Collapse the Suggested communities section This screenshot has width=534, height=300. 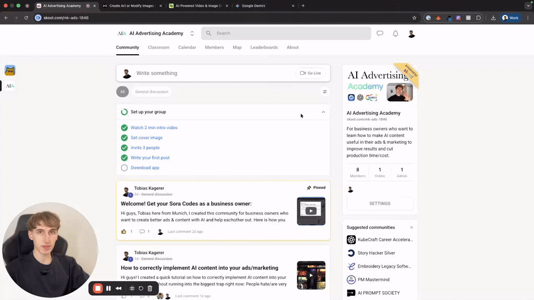pos(411,227)
